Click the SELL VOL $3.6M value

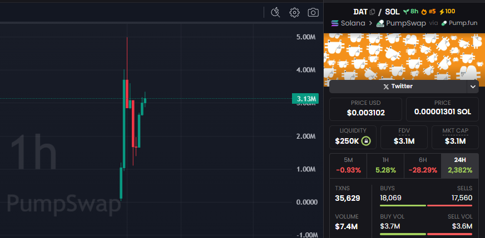tap(462, 226)
